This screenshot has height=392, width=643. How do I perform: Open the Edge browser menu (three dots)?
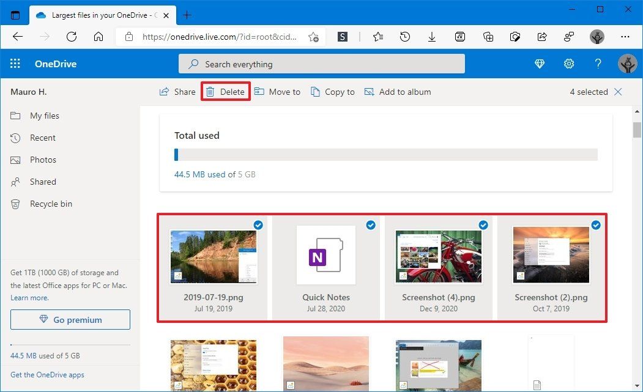pos(625,37)
